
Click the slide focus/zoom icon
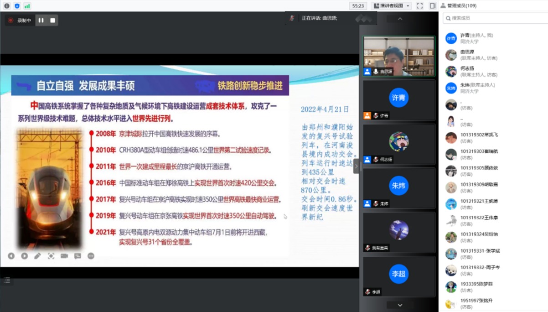click(51, 256)
